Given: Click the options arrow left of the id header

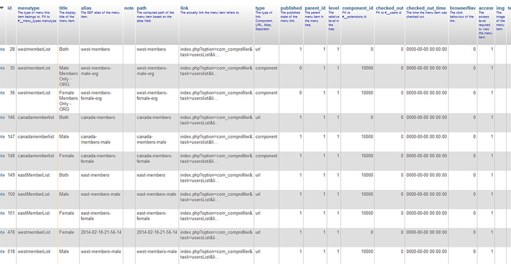Looking at the screenshot, I should pos(2,8).
